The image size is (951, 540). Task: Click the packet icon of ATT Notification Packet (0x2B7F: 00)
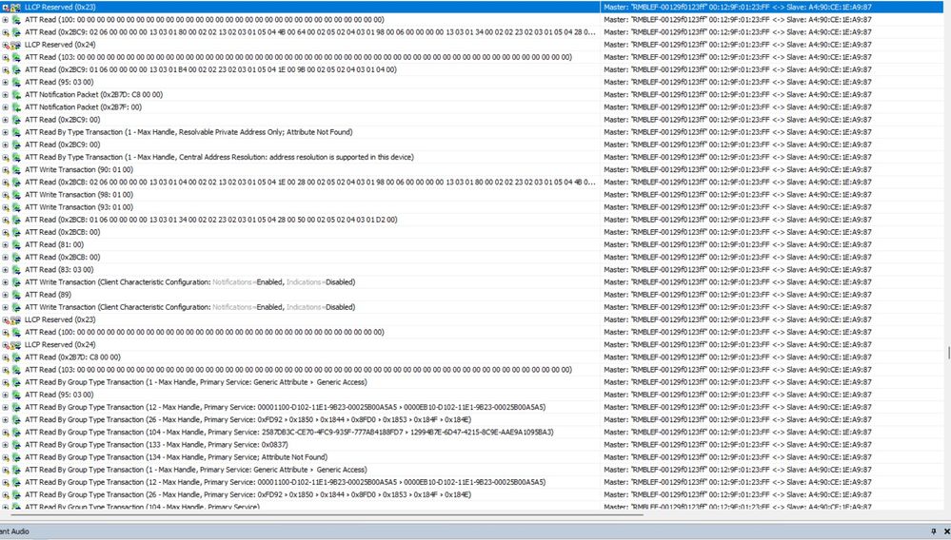16,107
